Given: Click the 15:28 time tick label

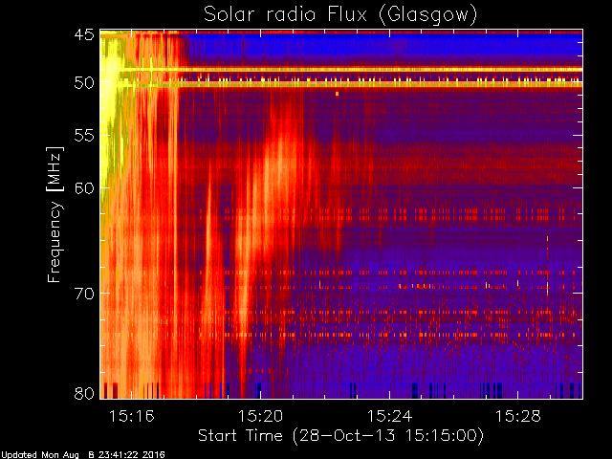Looking at the screenshot, I should pos(518,416).
